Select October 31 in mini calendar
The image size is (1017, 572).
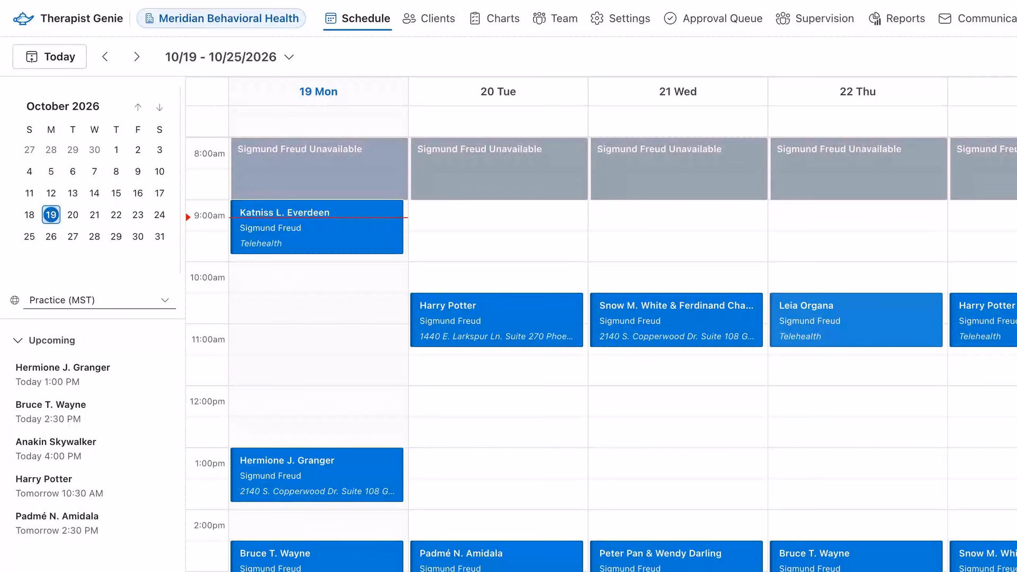click(159, 237)
